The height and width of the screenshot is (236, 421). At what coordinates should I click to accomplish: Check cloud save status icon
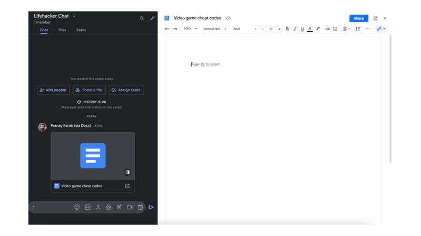(x=228, y=18)
